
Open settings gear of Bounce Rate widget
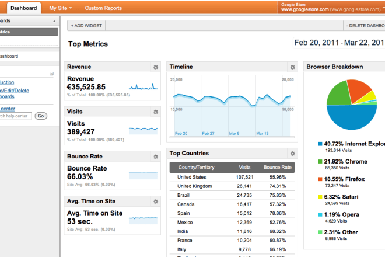pyautogui.click(x=156, y=157)
